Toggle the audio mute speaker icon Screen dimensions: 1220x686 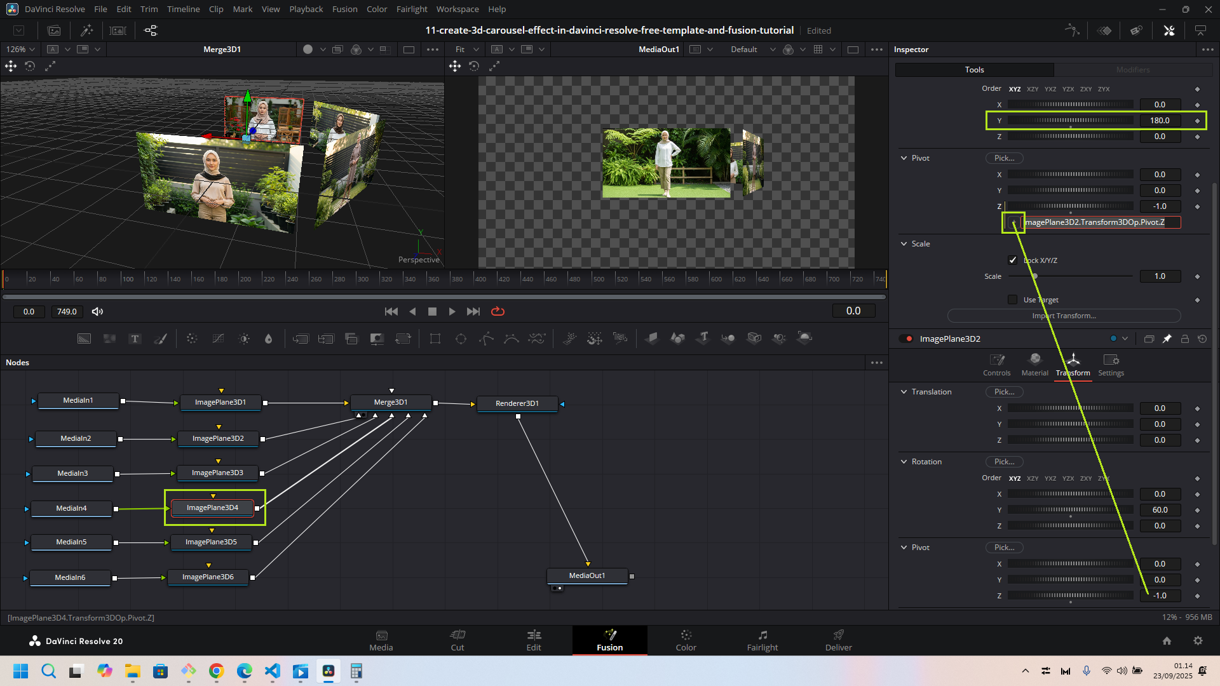tap(97, 311)
